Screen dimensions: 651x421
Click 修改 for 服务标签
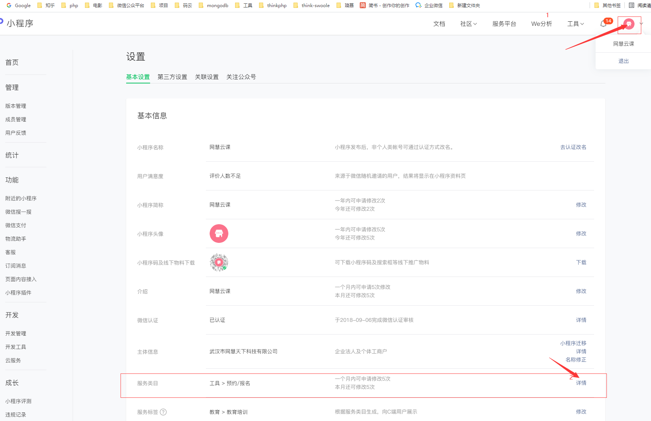[x=581, y=412]
